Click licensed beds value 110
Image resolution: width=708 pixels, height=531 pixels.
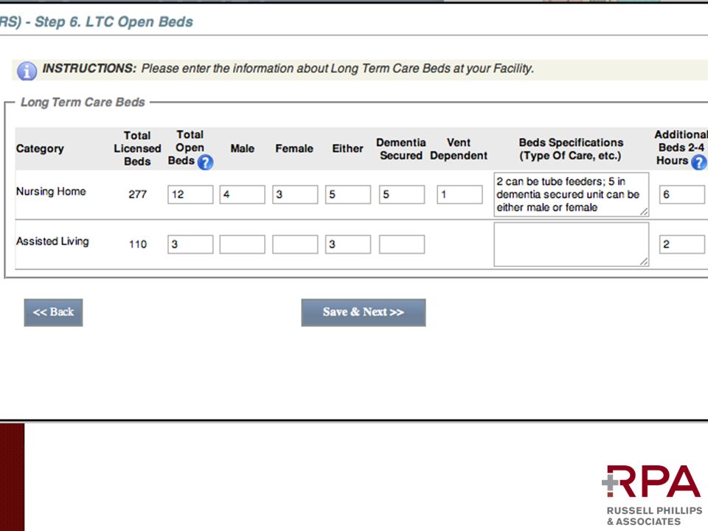pyautogui.click(x=138, y=244)
